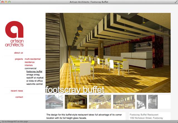The width and height of the screenshot is (178, 123).
Task: Open the omega smeg project
Action: tap(33, 75)
